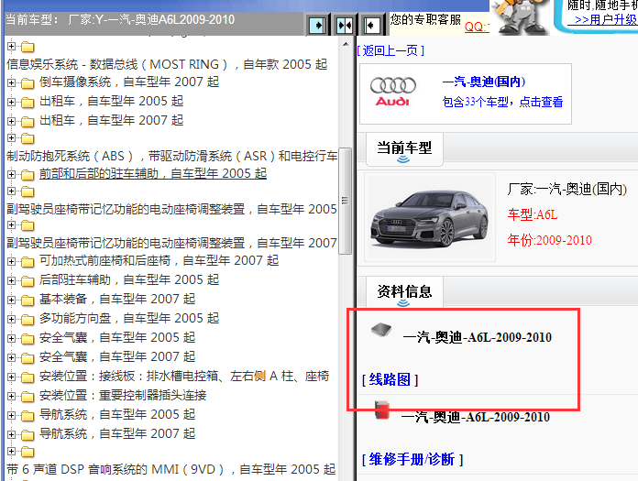
Task: Expand the 前部和后部的驻车辅助 tree node
Action: [11, 174]
